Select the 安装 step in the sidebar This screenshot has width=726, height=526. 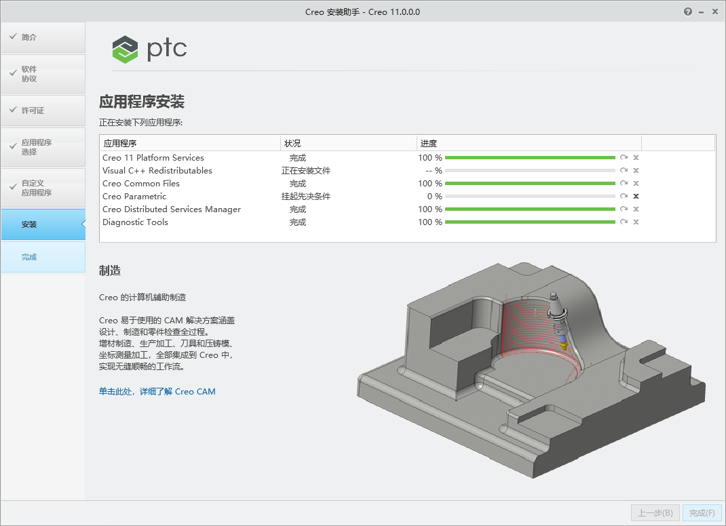tap(42, 224)
